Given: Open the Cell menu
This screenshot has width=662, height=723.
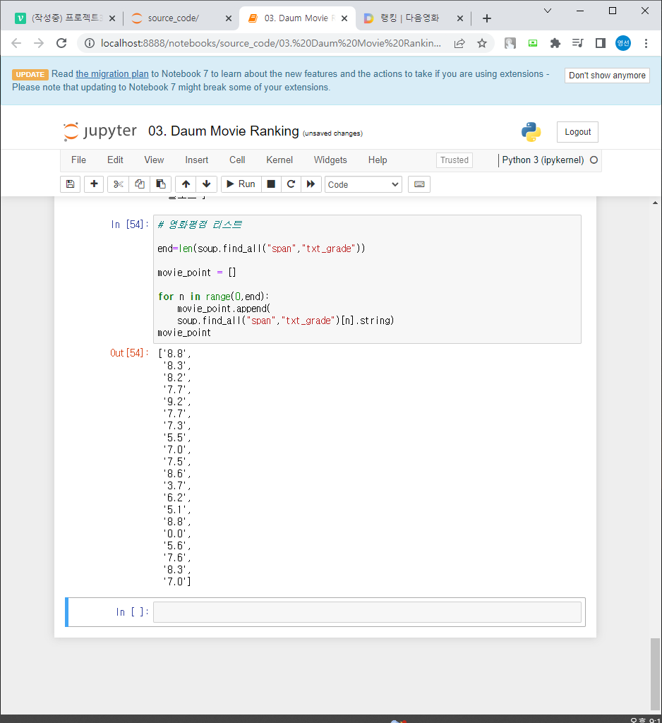Looking at the screenshot, I should pos(237,160).
